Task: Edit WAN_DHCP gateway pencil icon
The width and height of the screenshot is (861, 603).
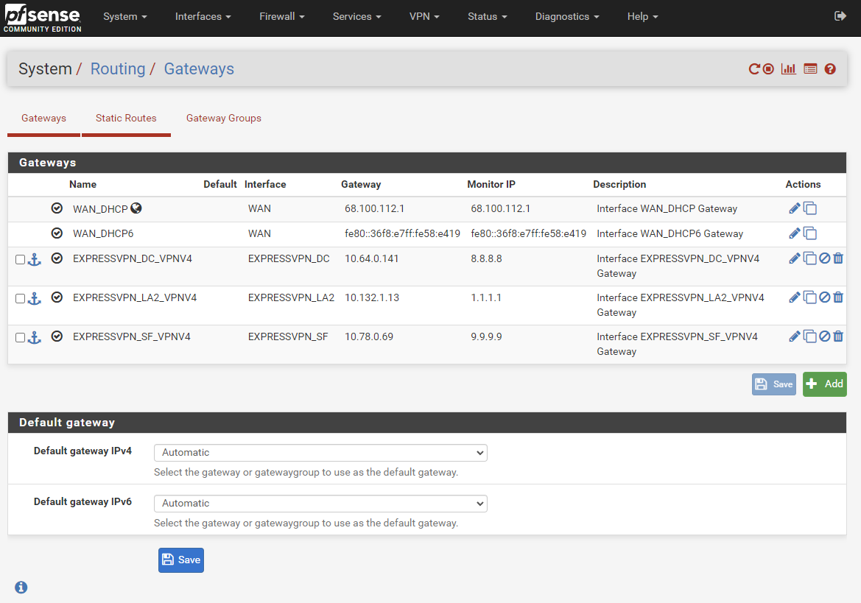Action: coord(794,208)
